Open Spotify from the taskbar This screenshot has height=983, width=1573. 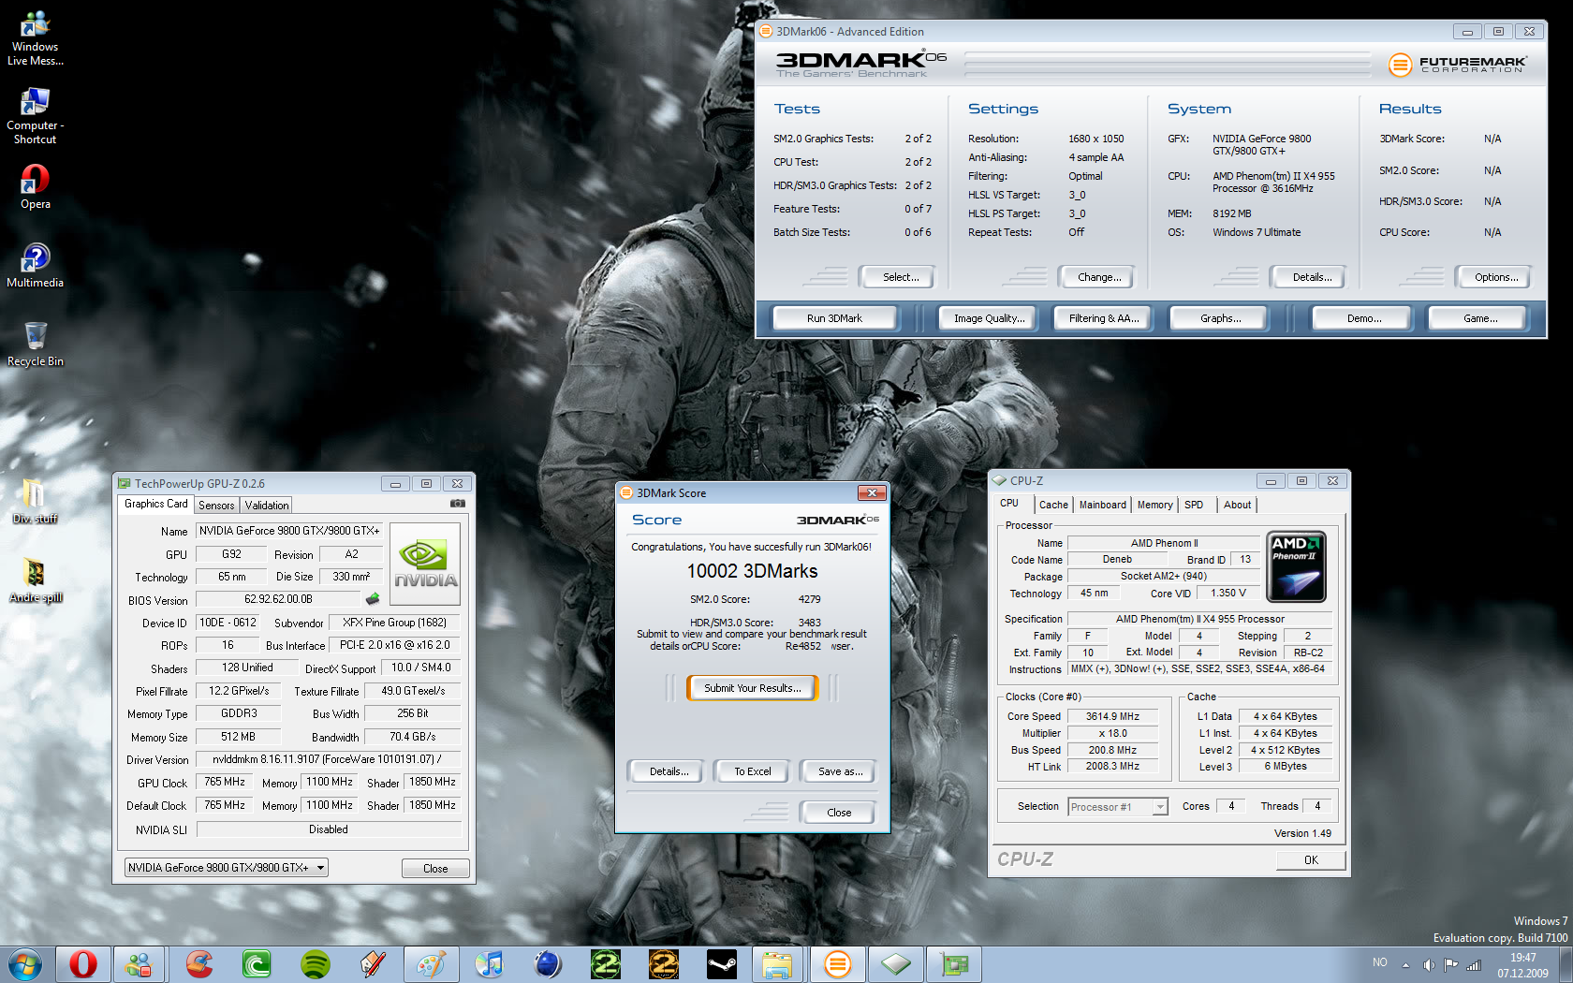[x=315, y=964]
